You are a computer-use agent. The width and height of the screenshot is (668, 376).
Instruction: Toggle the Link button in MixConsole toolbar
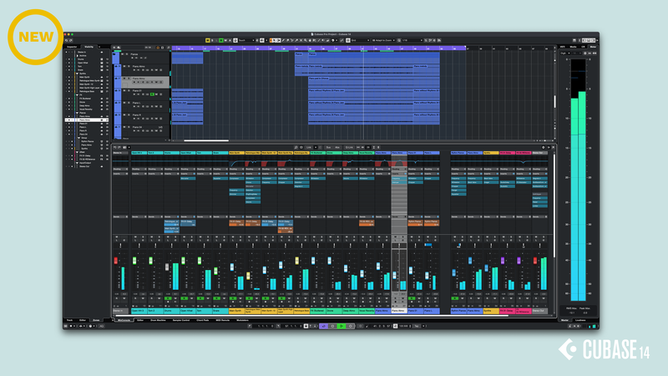311,147
